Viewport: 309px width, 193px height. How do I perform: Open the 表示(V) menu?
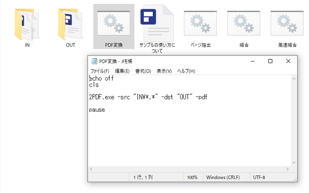[164, 71]
